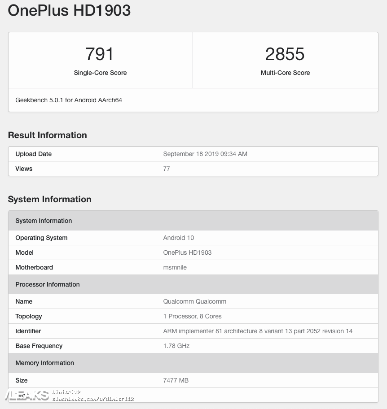Click the Base Frequency row label
This screenshot has height=409, width=387.
pyautogui.click(x=39, y=346)
